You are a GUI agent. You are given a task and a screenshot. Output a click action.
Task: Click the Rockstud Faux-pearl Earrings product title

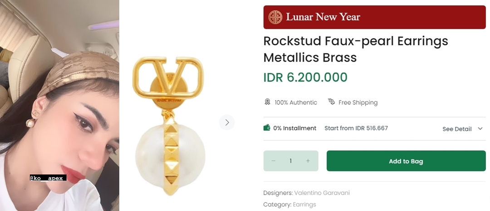pos(355,49)
